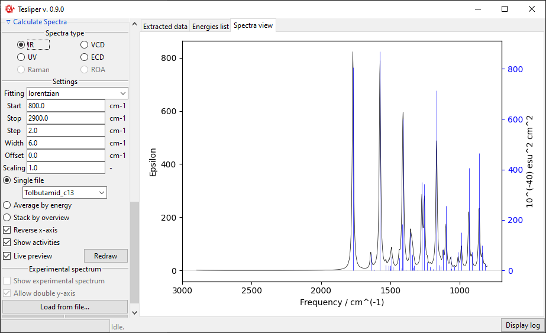
Task: Open the Energies list tab
Action: click(211, 27)
